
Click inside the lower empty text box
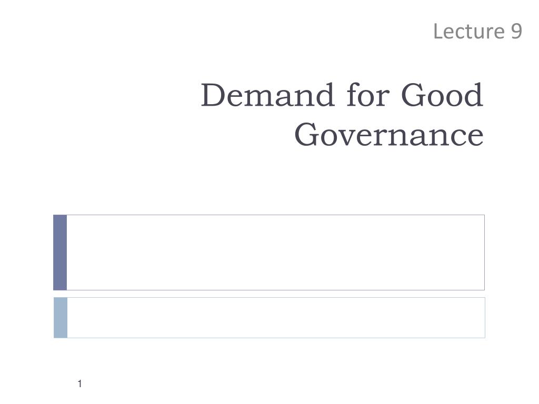pyautogui.click(x=276, y=318)
